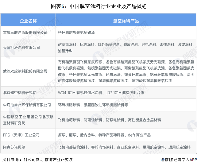197x166 pixels.
Task: Click the 北京航空材料研究院 company cell
Action: [x=28, y=93]
